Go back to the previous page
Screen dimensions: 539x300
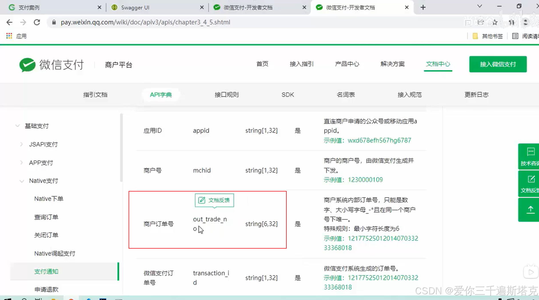tap(9, 22)
